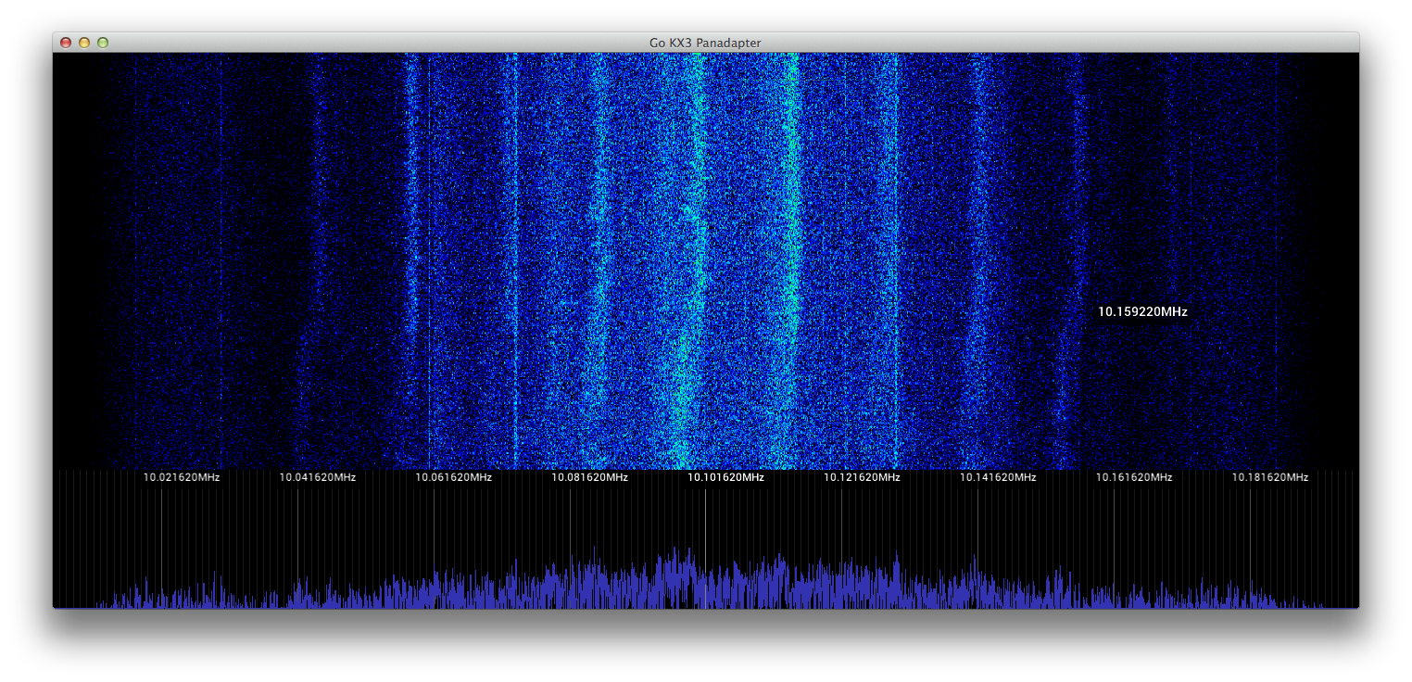
Task: Click the Go KX3 Panadapter title text
Action: pos(705,43)
